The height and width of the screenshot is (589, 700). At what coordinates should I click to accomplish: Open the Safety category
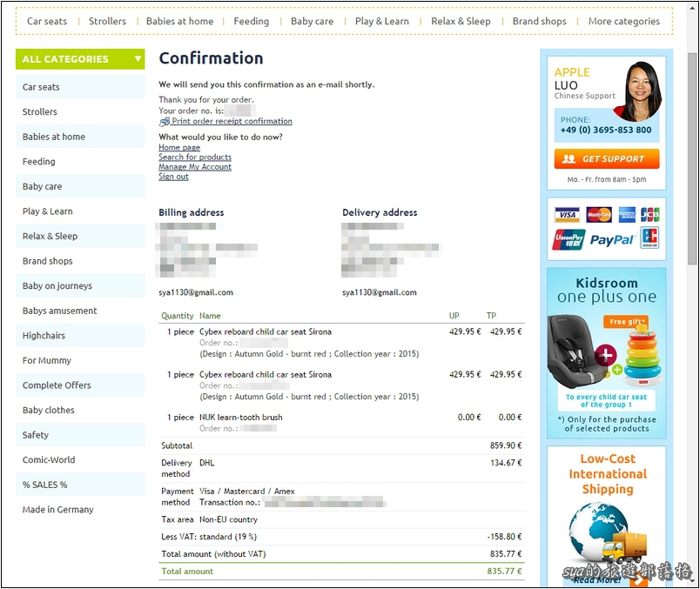pyautogui.click(x=80, y=435)
